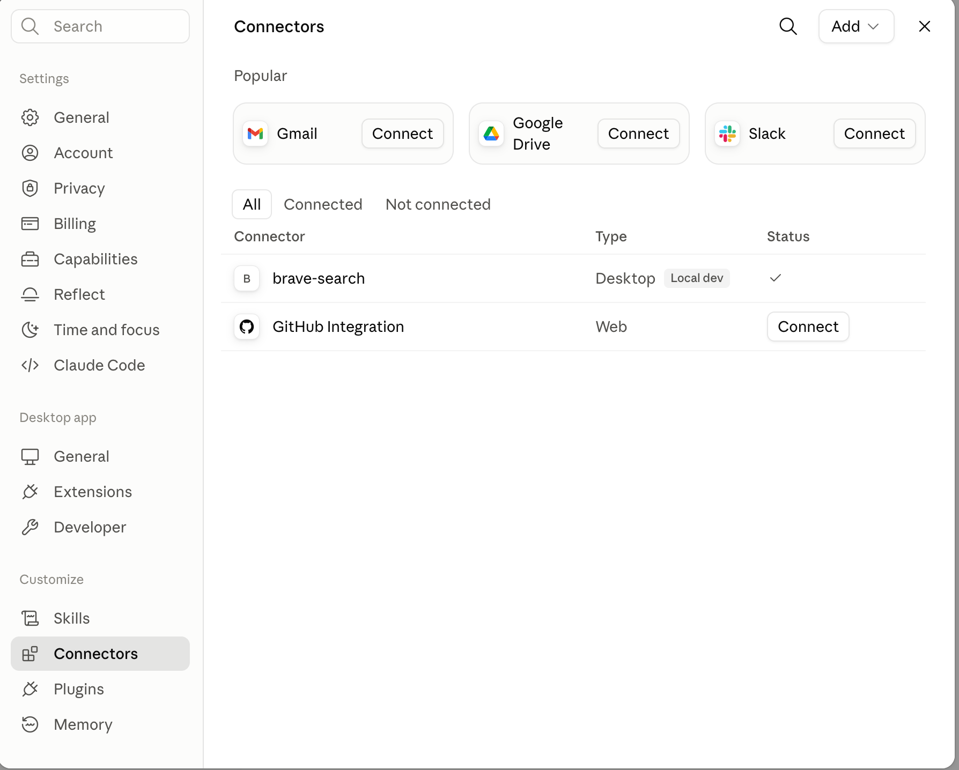
Task: Click the magnifier icon beside the Add button
Action: pos(788,26)
